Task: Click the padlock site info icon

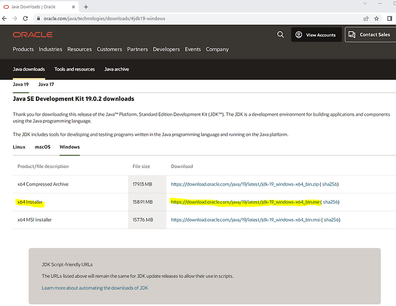Action: click(x=39, y=18)
